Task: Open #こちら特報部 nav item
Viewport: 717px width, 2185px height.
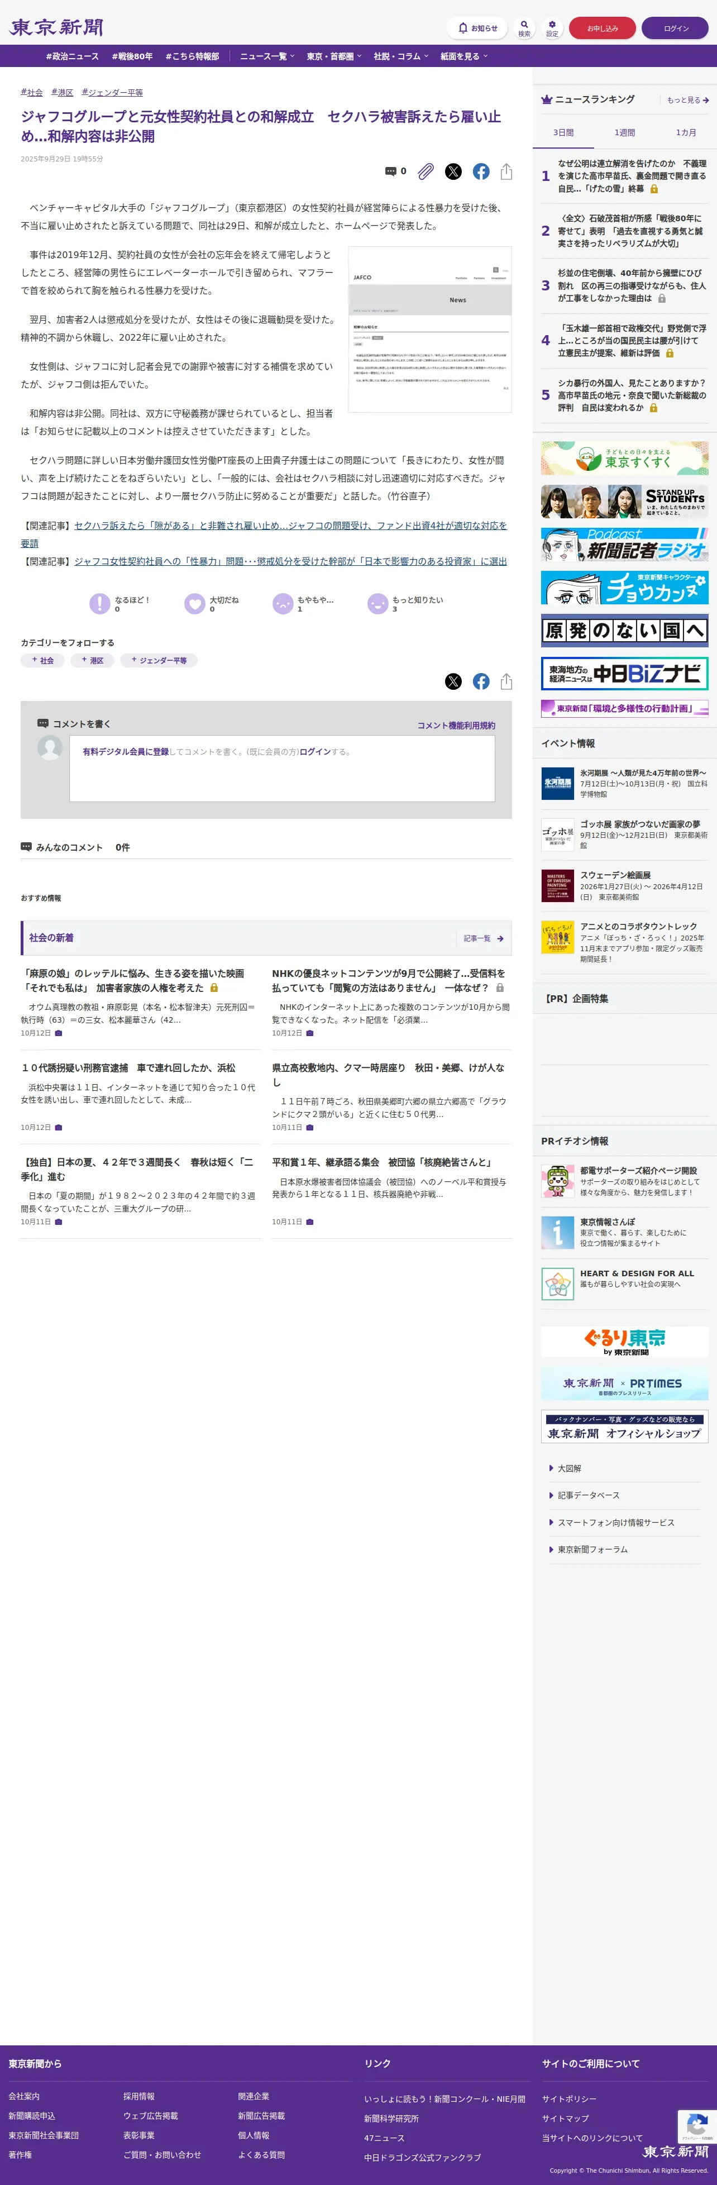Action: [x=193, y=56]
